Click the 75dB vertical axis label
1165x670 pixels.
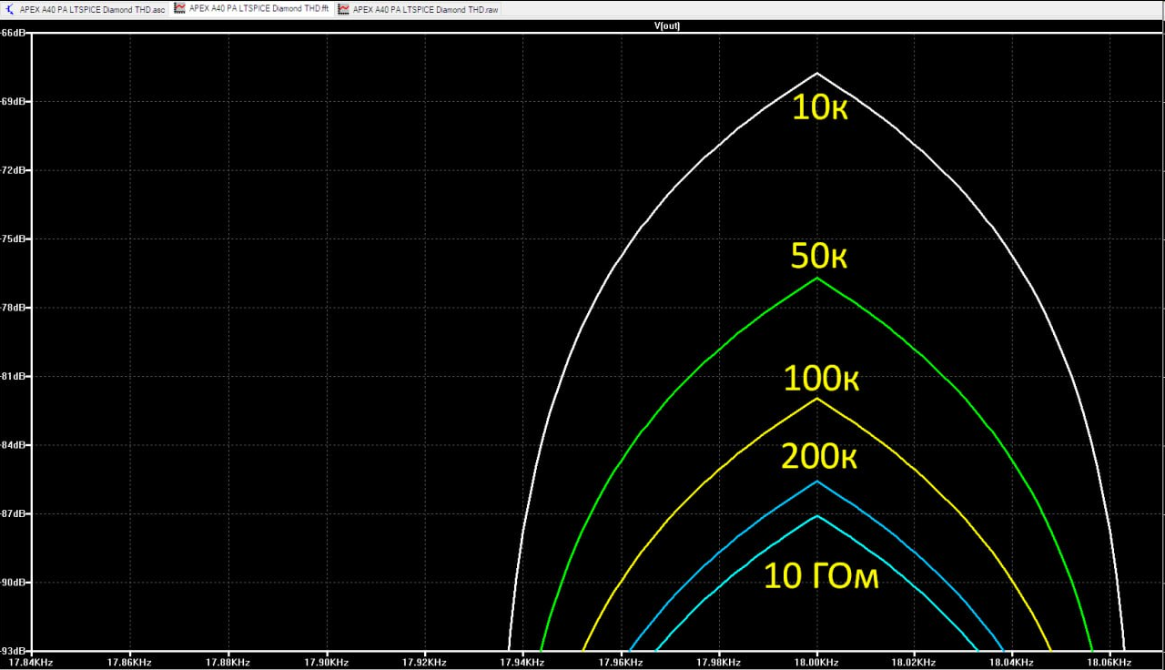(13, 239)
